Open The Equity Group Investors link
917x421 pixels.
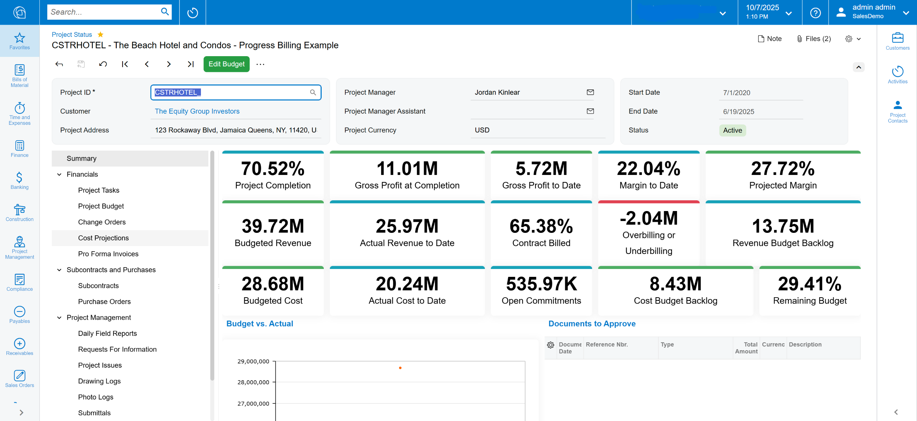click(x=197, y=111)
